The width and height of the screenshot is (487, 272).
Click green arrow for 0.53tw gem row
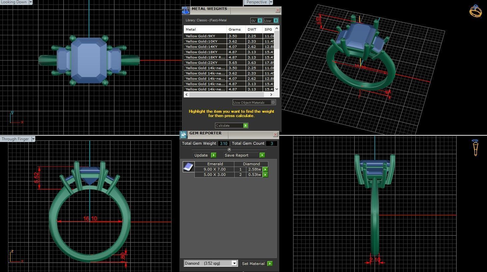(265, 175)
